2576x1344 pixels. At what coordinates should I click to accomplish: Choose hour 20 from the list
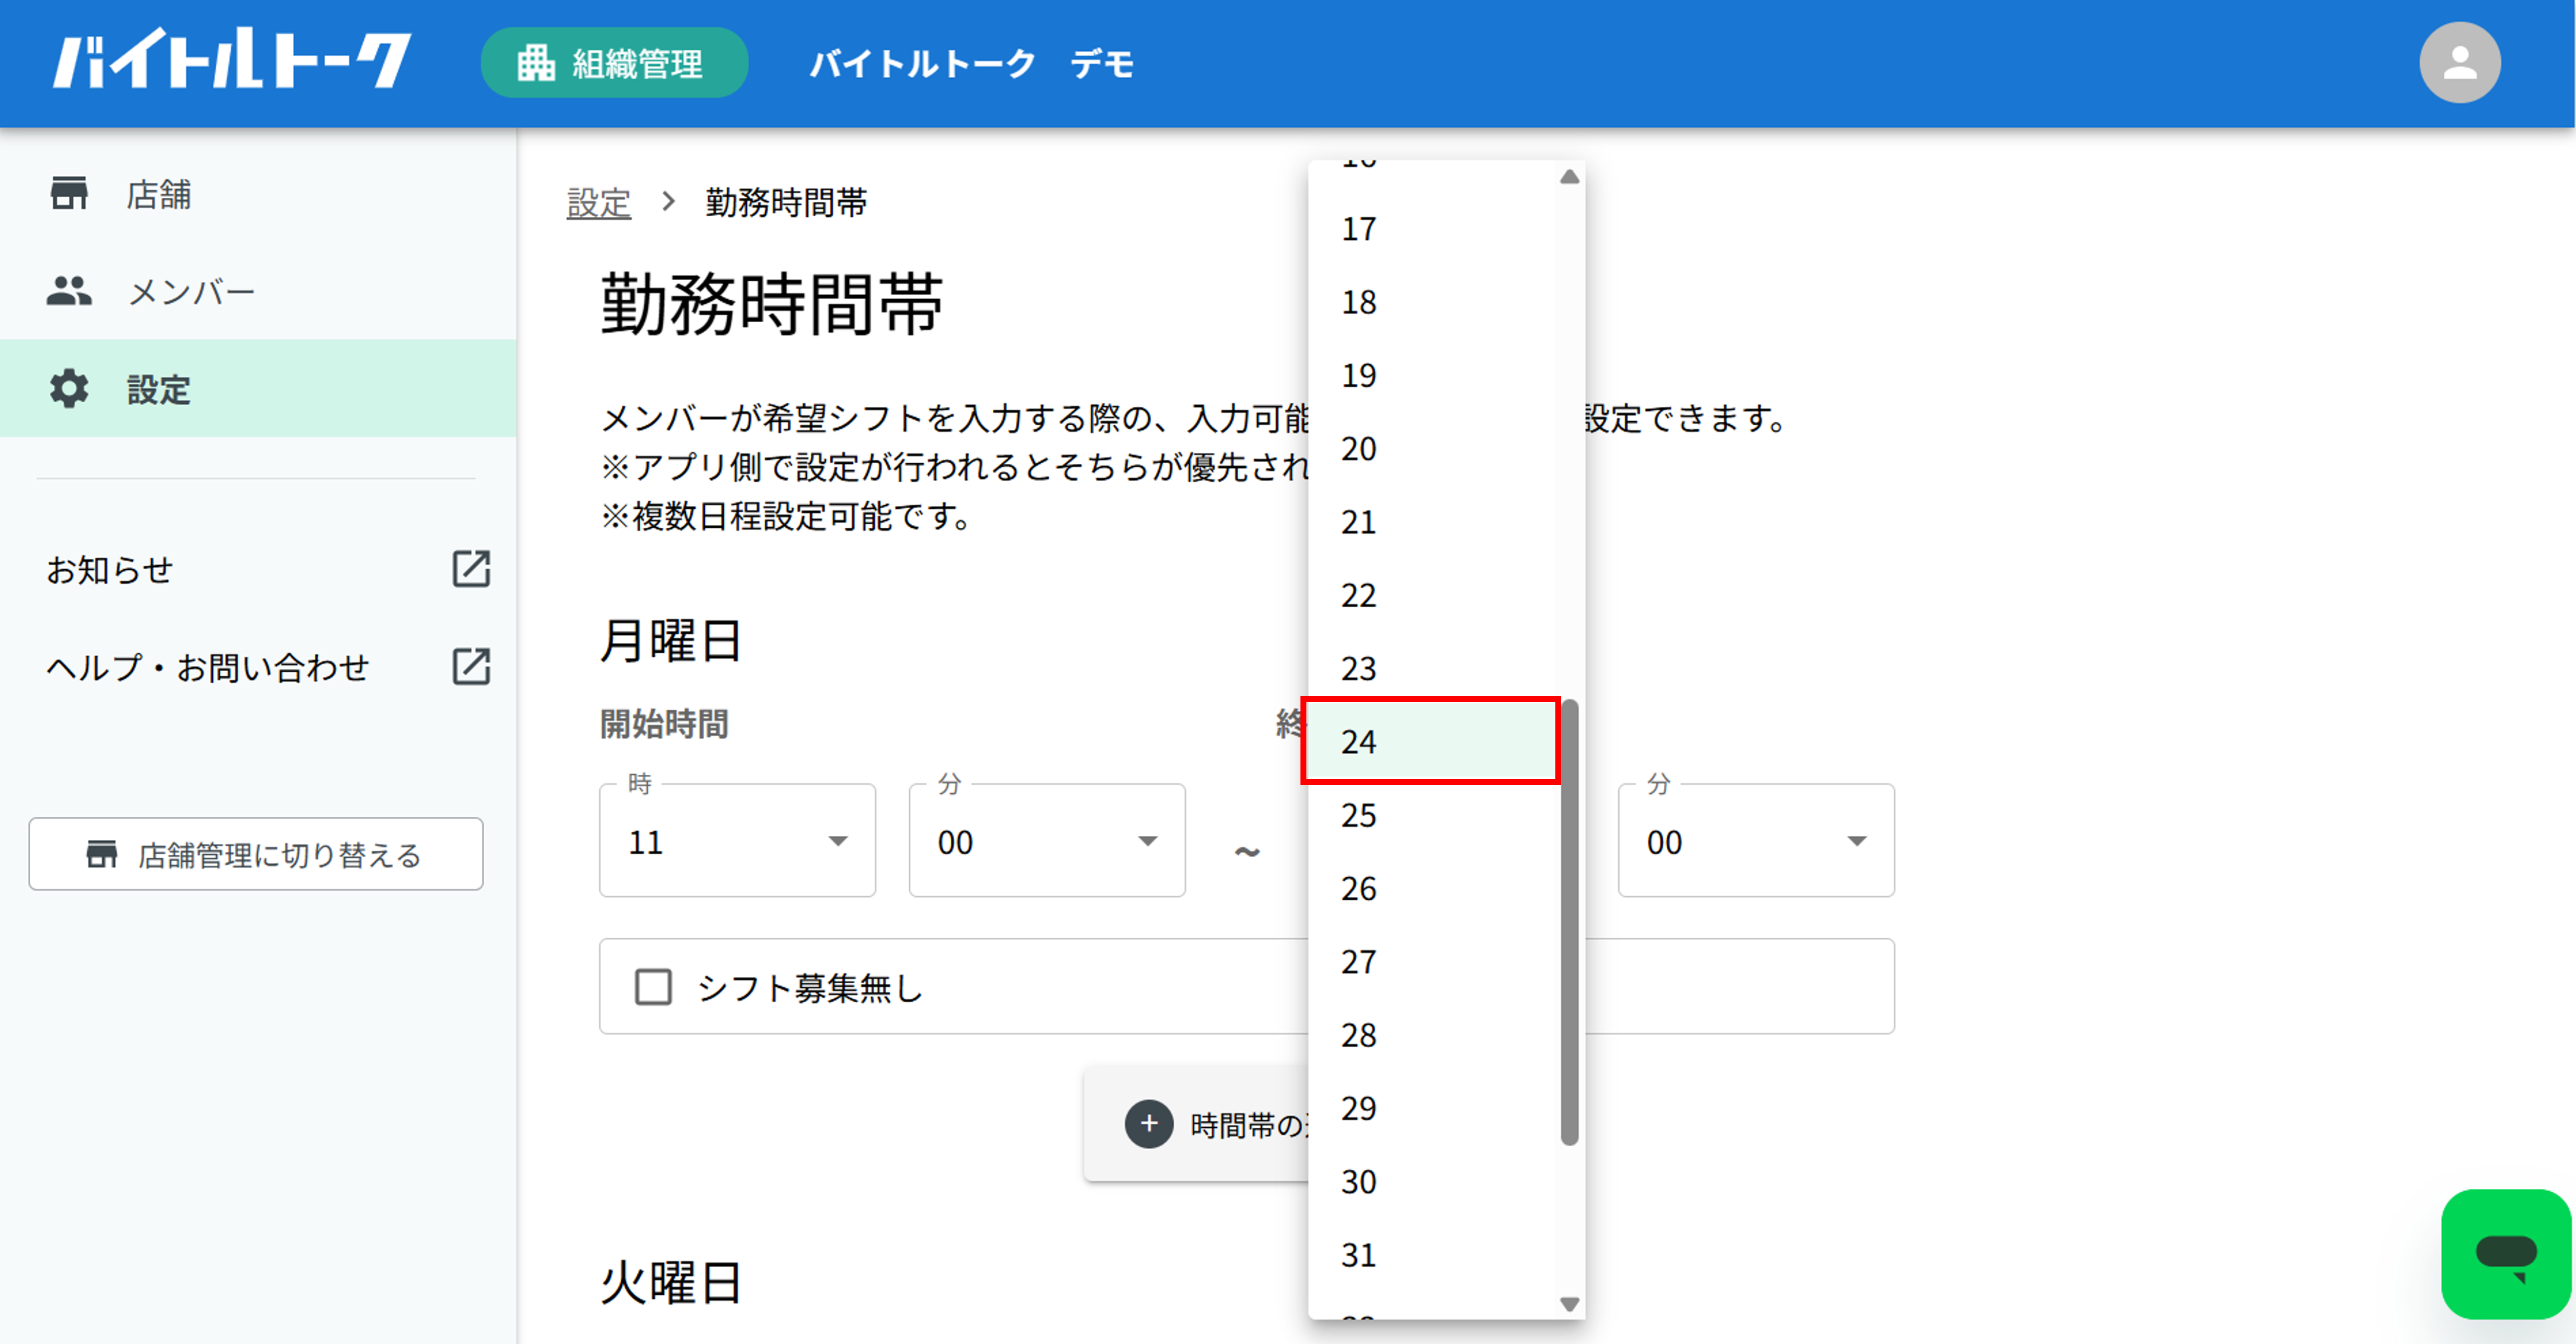(1434, 448)
